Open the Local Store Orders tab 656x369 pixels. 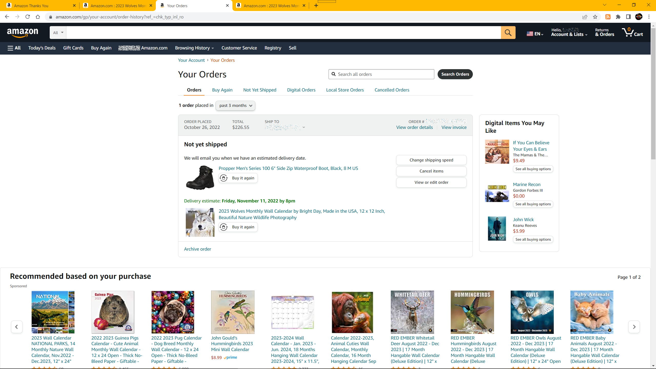345,90
